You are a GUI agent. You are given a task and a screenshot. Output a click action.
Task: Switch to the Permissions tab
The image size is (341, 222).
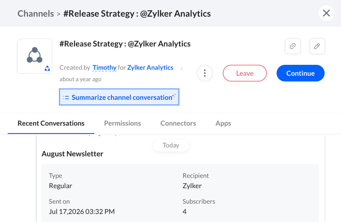pyautogui.click(x=122, y=123)
